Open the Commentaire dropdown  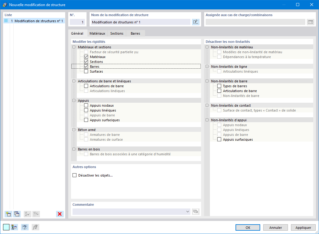(x=187, y=212)
